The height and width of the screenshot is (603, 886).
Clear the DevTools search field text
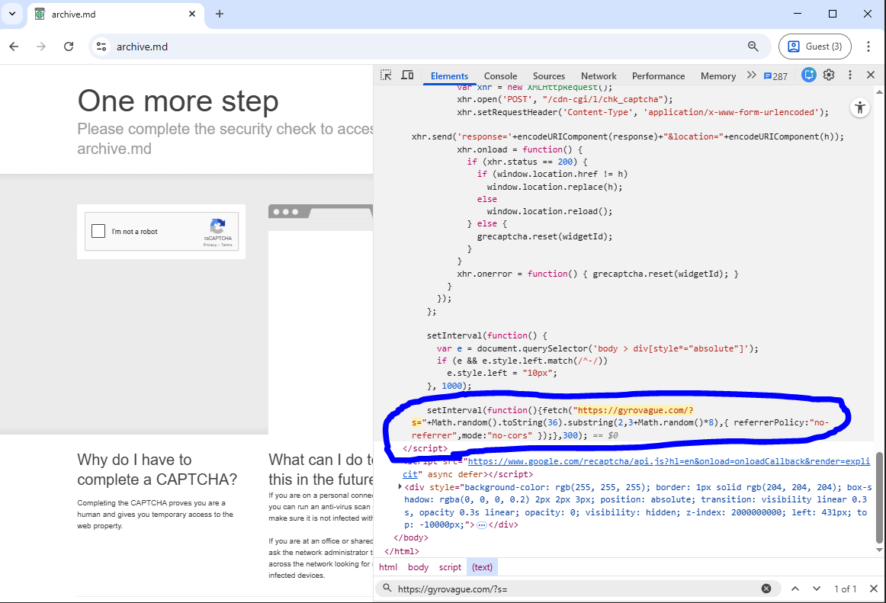(766, 589)
